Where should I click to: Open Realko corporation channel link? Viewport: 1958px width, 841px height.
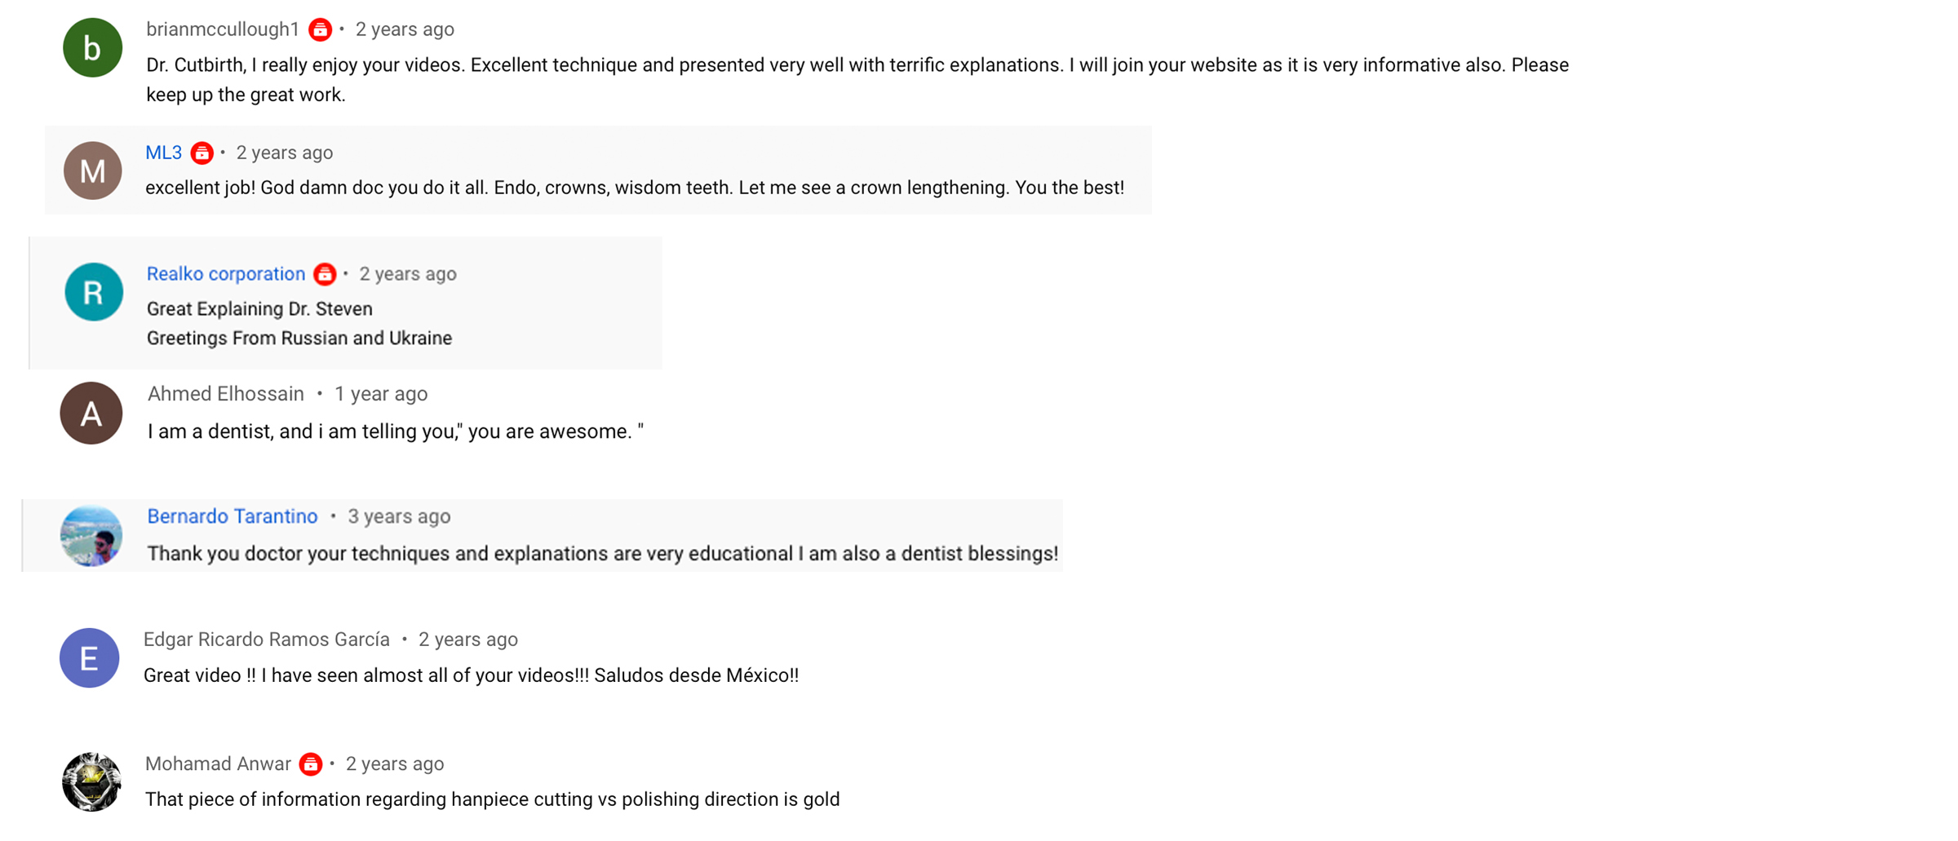pyautogui.click(x=226, y=274)
